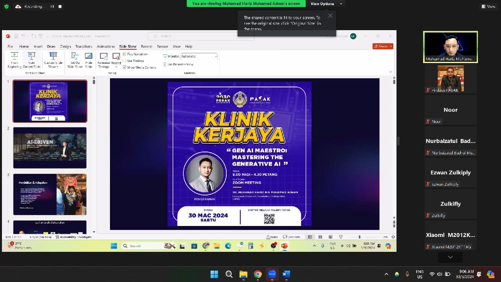501x282 pixels.
Task: Enable the Use Timings checkbox
Action: click(124, 61)
